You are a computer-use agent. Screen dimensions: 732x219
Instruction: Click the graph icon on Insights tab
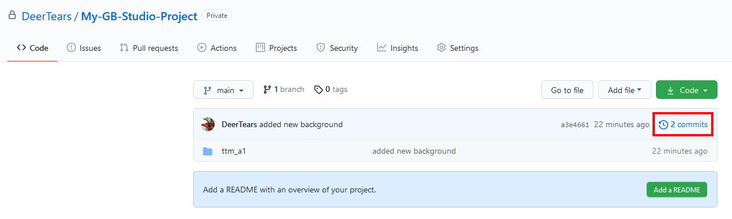click(382, 47)
